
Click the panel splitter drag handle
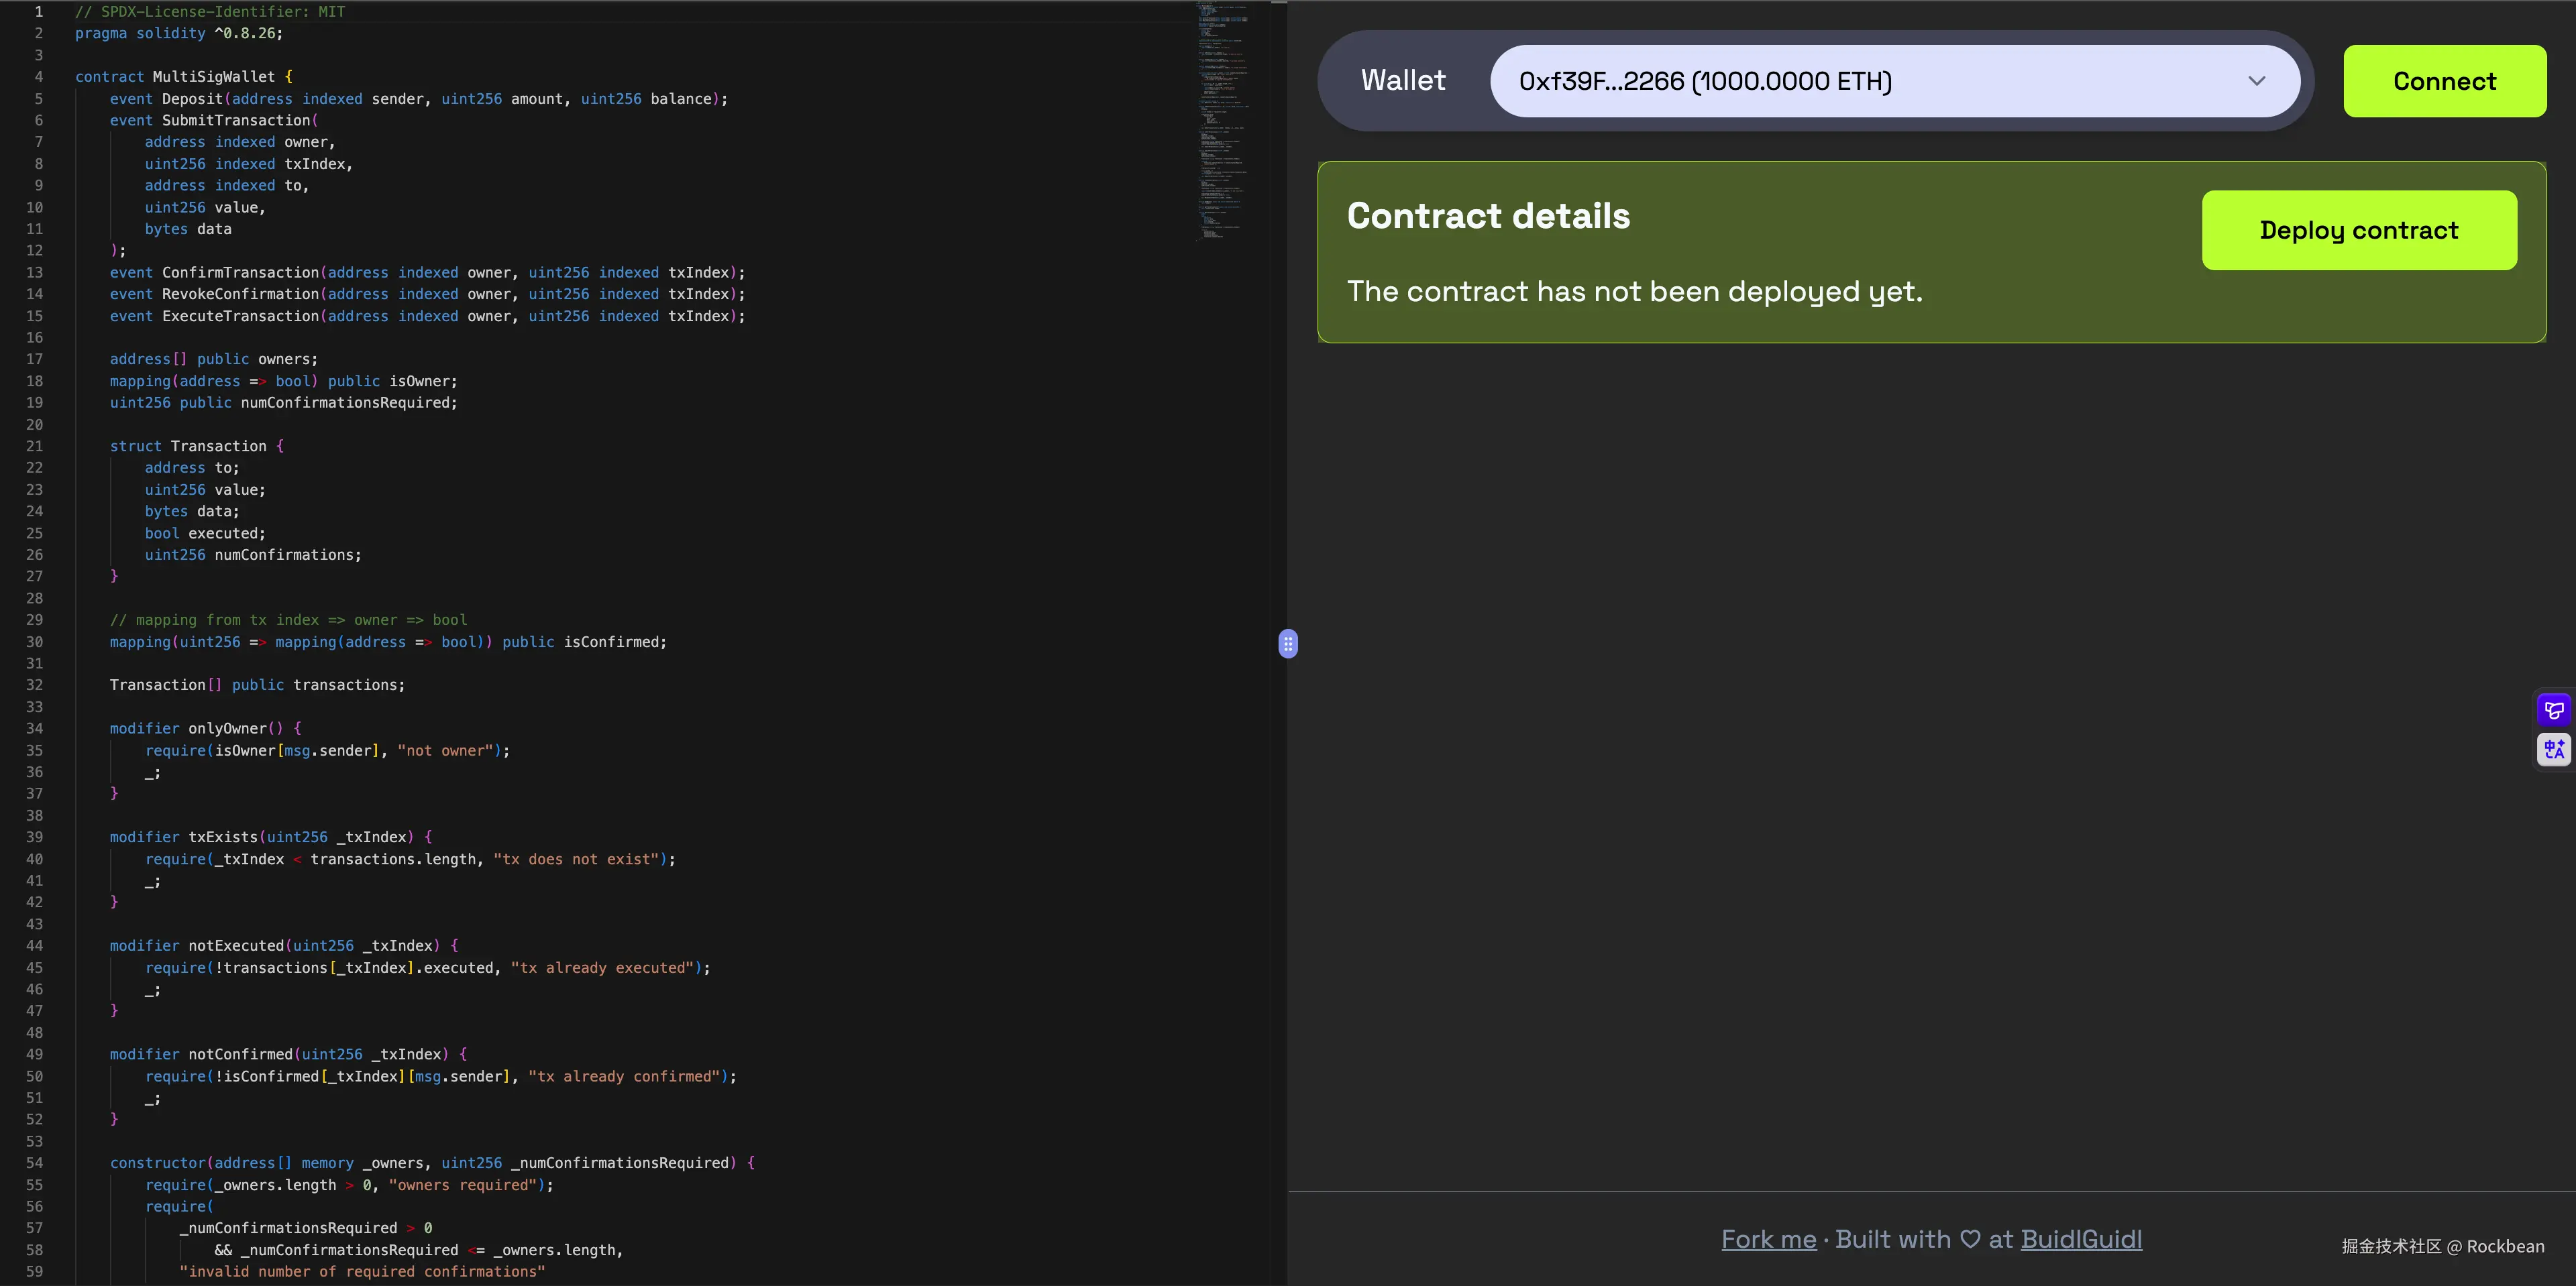click(1288, 644)
